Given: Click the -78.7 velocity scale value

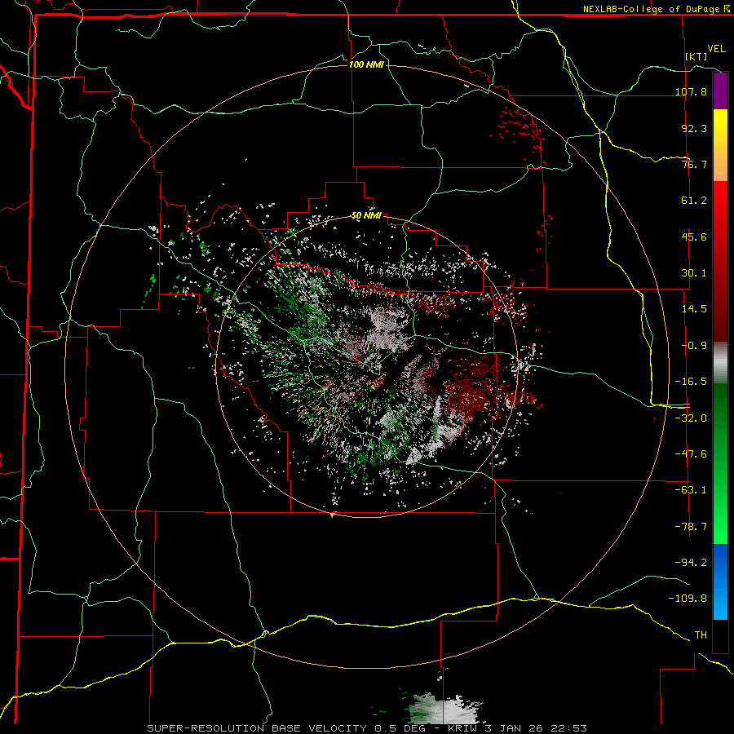Looking at the screenshot, I should (691, 526).
